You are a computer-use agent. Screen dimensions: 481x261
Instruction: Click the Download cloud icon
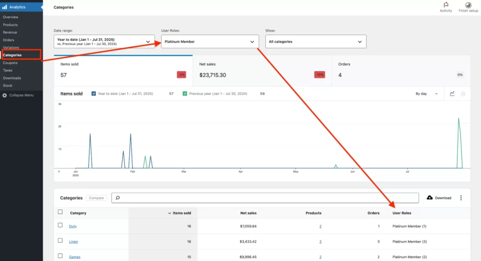point(429,198)
